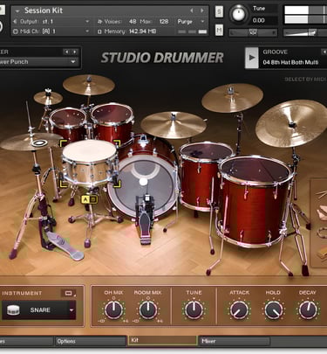Click the Tune value 0.00 field
Image resolution: width=327 pixels, height=354 pixels.
point(259,20)
